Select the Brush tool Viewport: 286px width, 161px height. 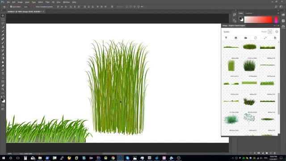pos(3,43)
